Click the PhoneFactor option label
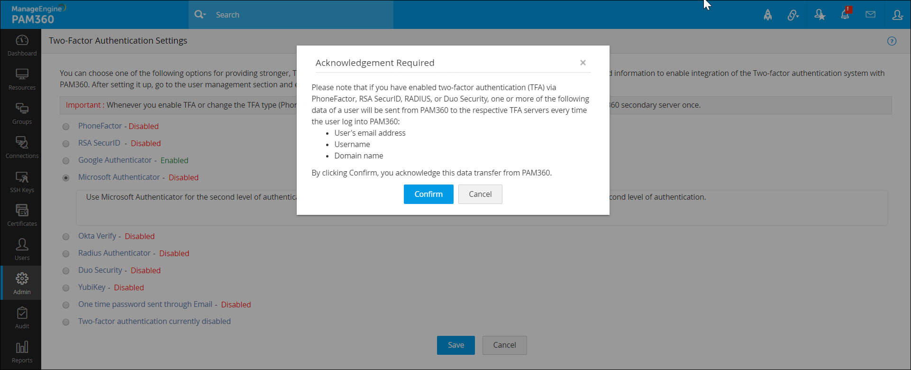The height and width of the screenshot is (370, 911). 100,126
